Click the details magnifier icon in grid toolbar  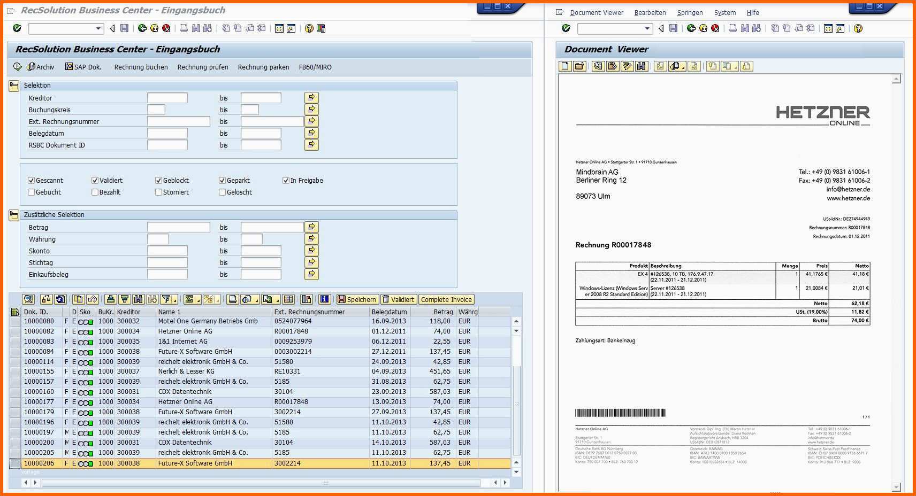pos(28,299)
